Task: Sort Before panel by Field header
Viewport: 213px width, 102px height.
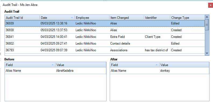Action: 30,65
